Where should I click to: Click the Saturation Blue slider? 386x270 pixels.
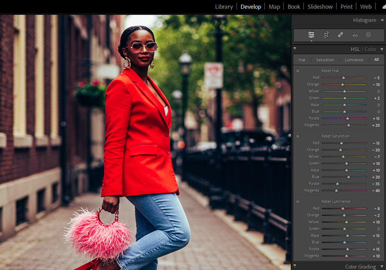(344, 177)
